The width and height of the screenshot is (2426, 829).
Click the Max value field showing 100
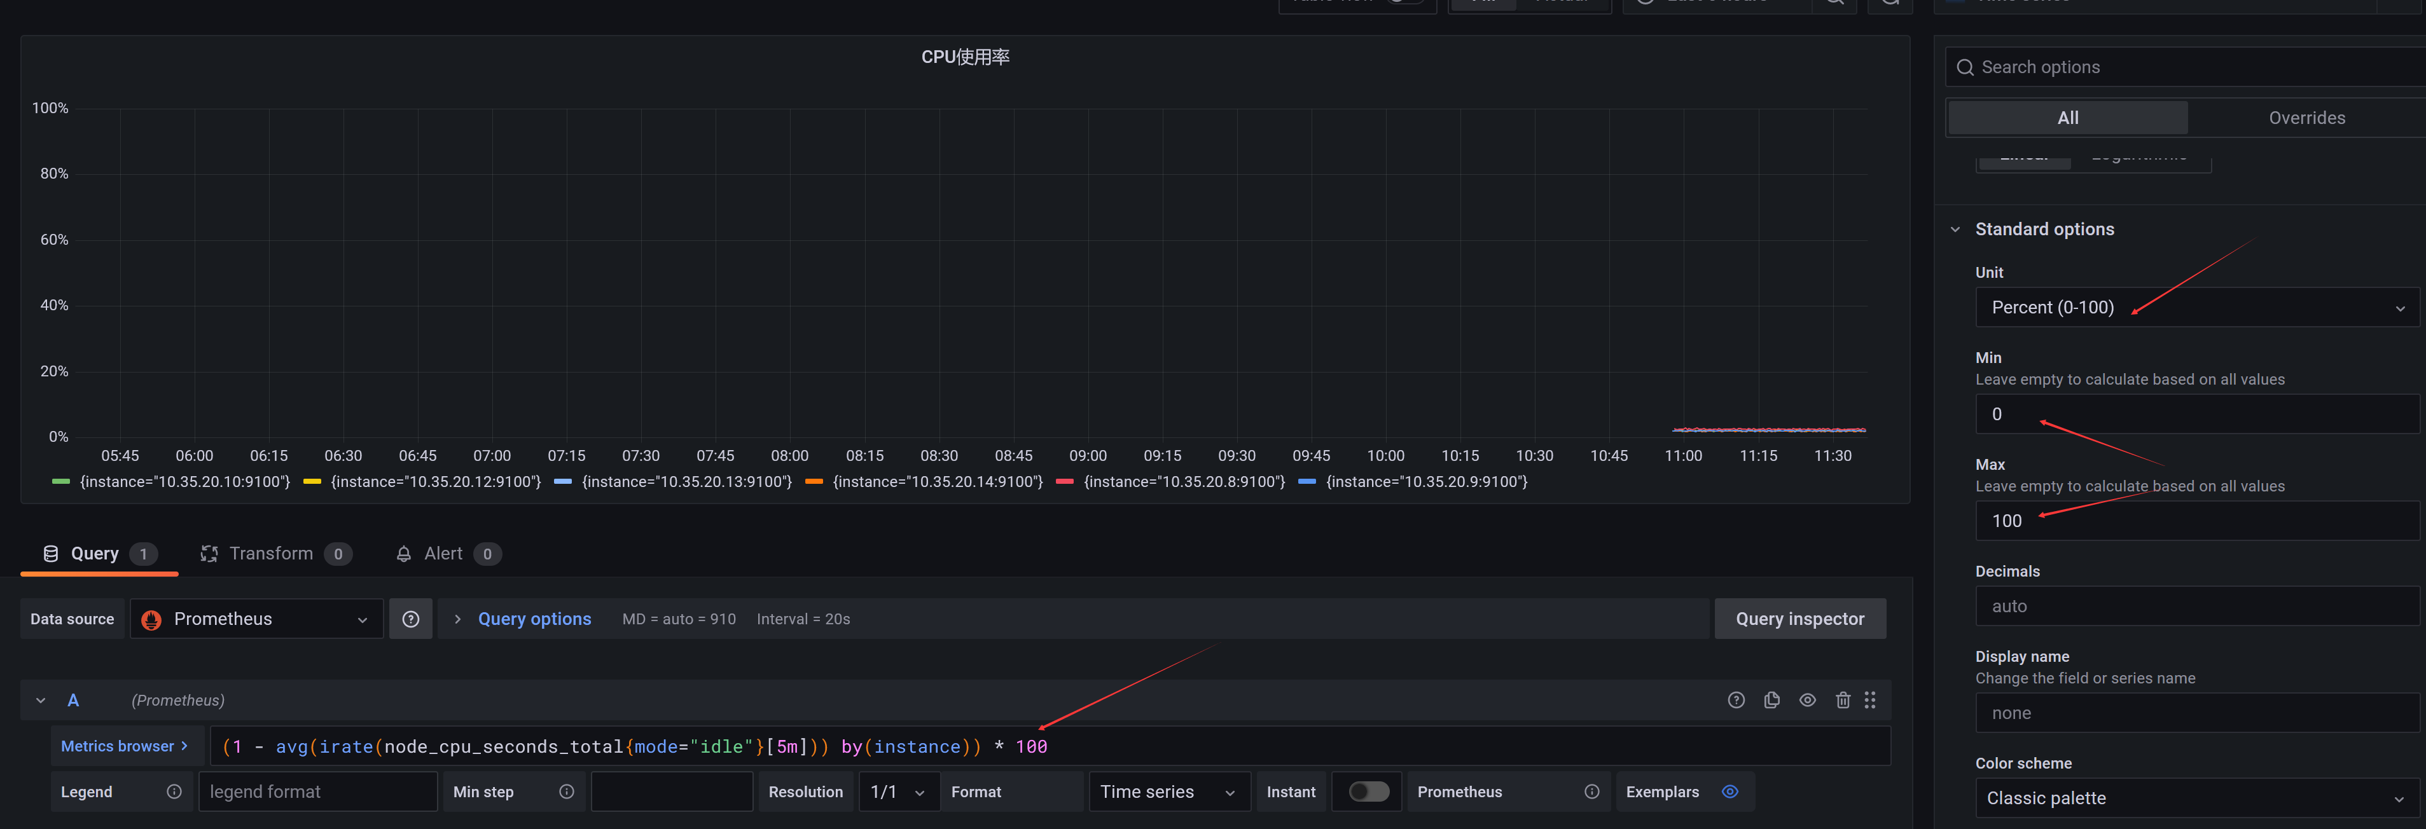click(x=2197, y=521)
